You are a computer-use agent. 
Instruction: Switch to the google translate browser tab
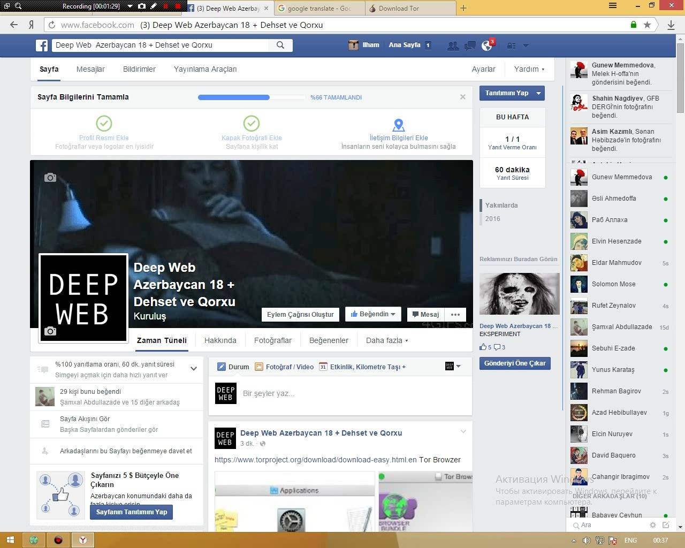[319, 9]
